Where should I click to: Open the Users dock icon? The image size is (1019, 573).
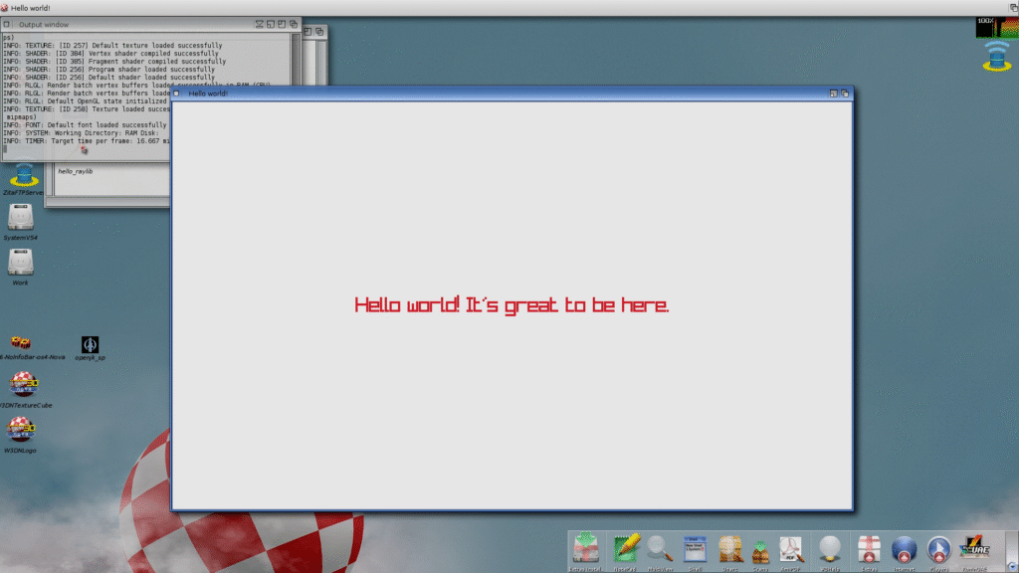coord(730,549)
